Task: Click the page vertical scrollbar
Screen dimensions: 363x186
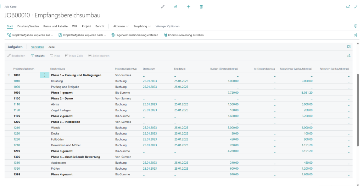Action: pyautogui.click(x=358, y=110)
